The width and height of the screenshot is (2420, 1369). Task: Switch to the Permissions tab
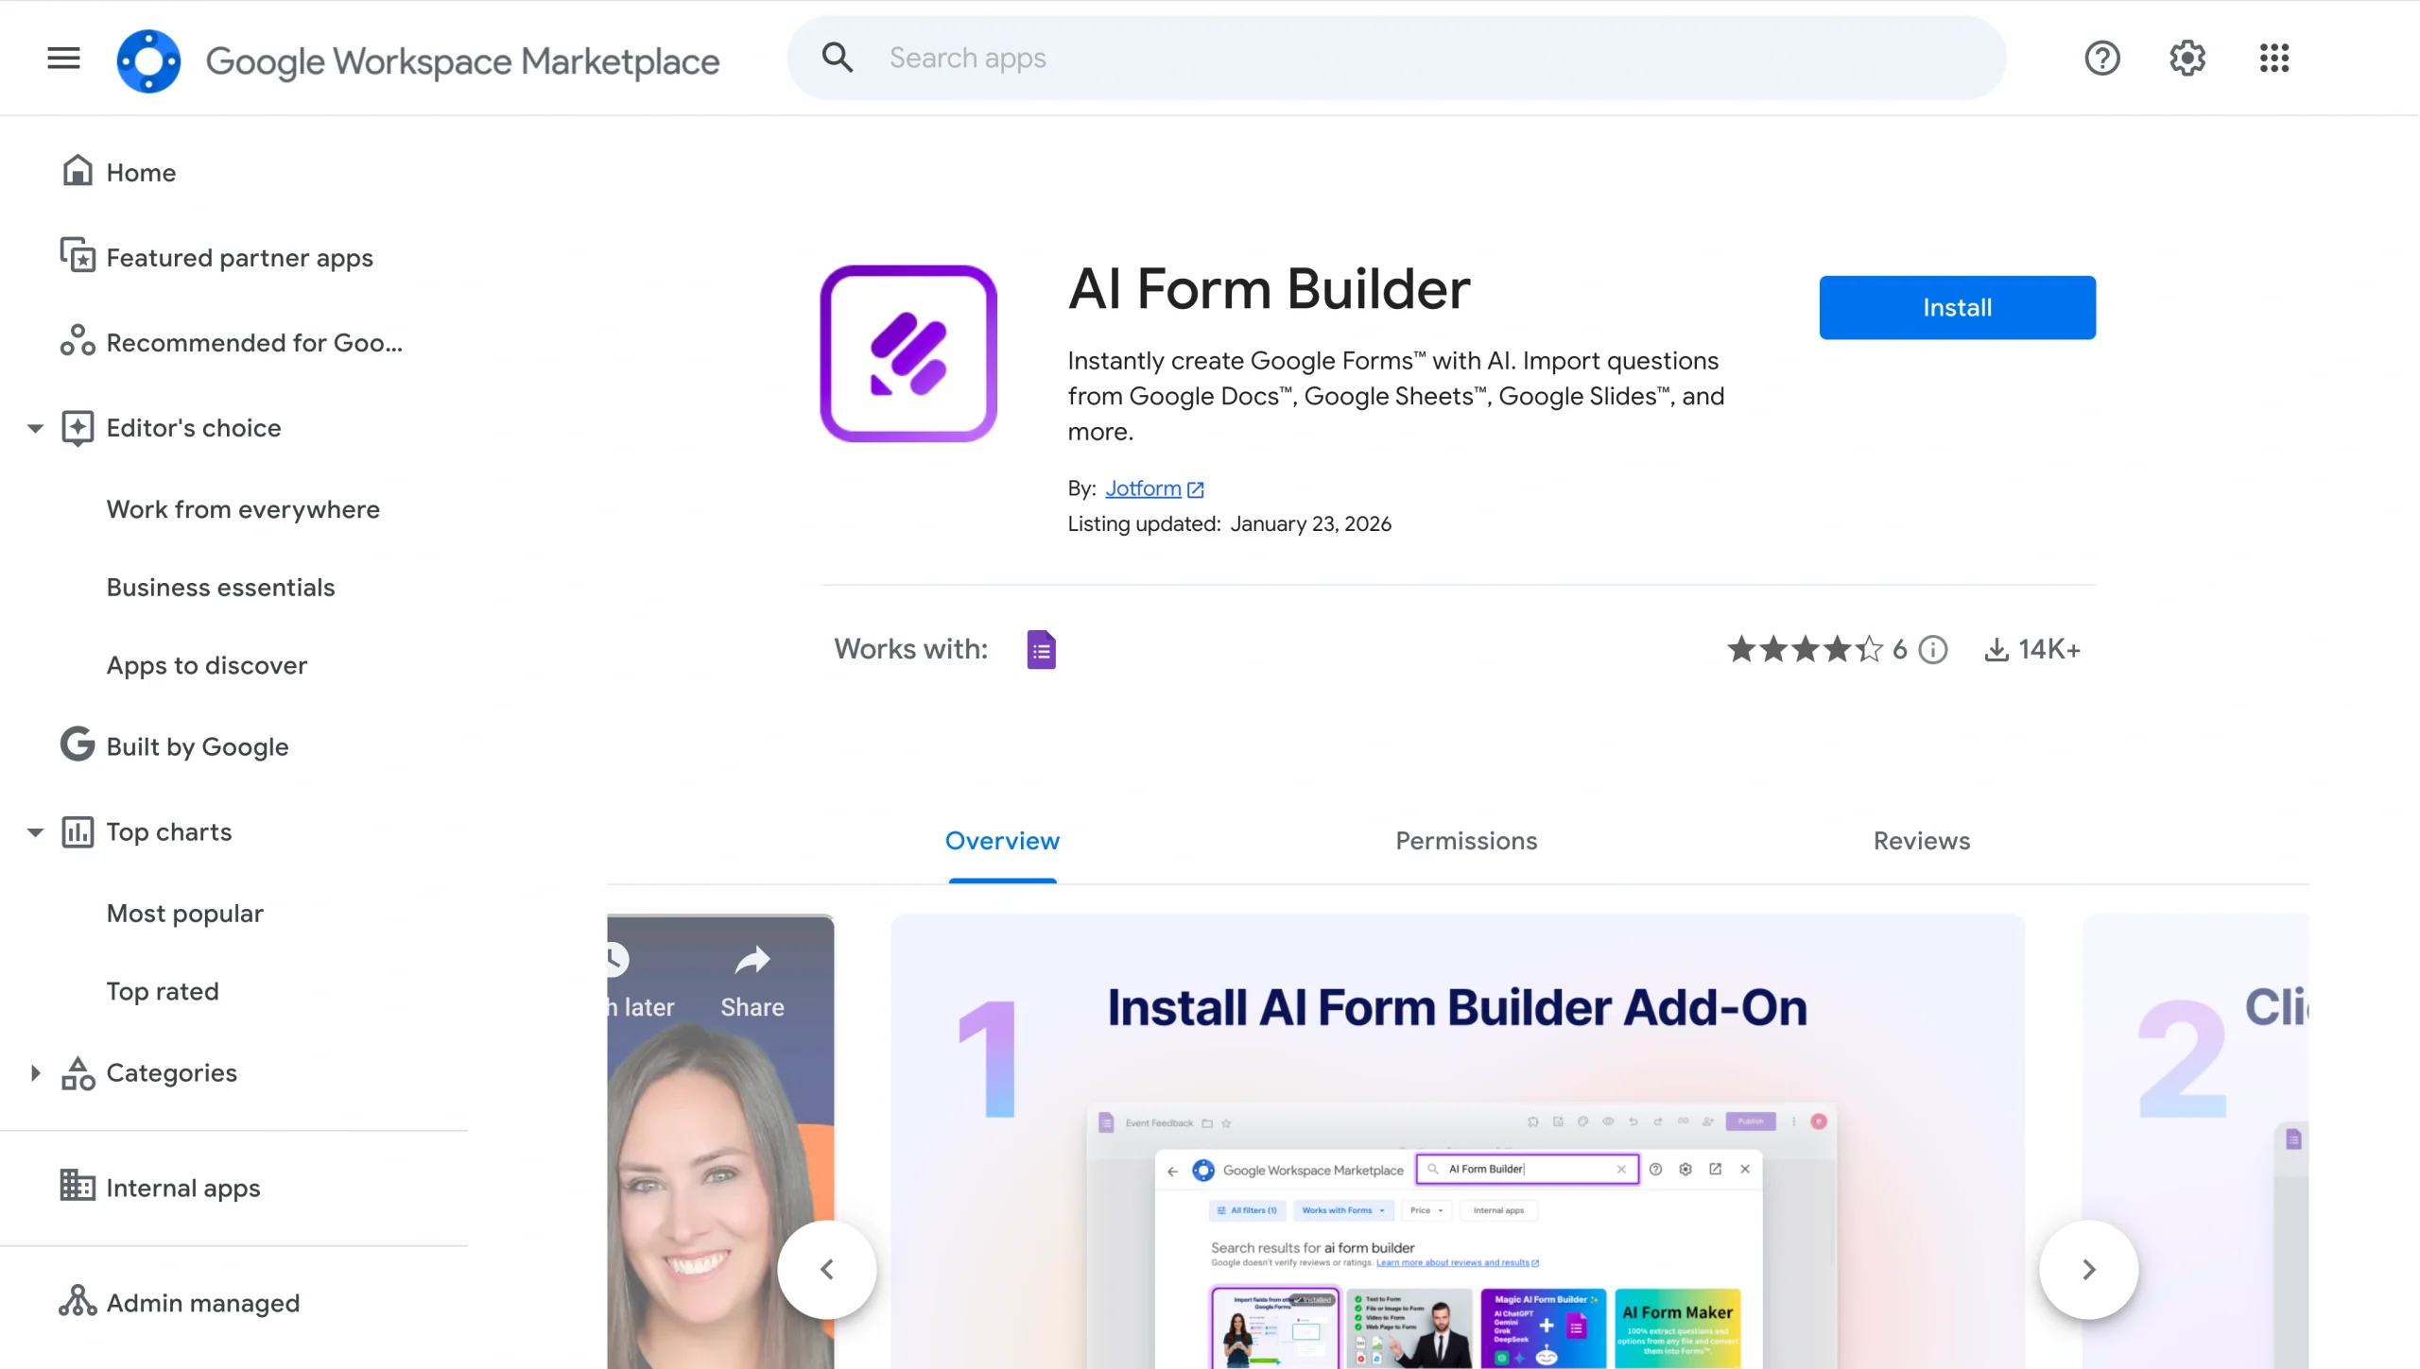point(1464,841)
